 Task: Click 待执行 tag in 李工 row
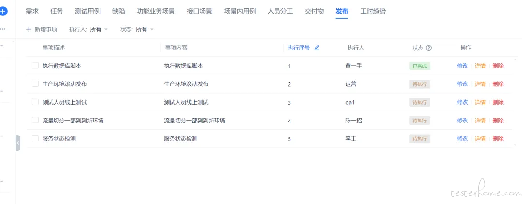pos(420,139)
